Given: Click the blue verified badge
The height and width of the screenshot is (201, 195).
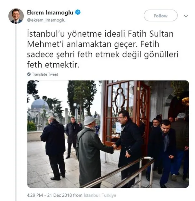Looking at the screenshot, I should pos(78,12).
